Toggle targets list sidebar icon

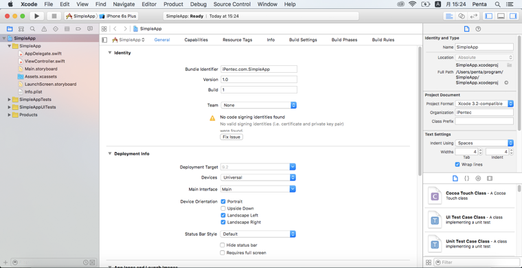coord(104,40)
